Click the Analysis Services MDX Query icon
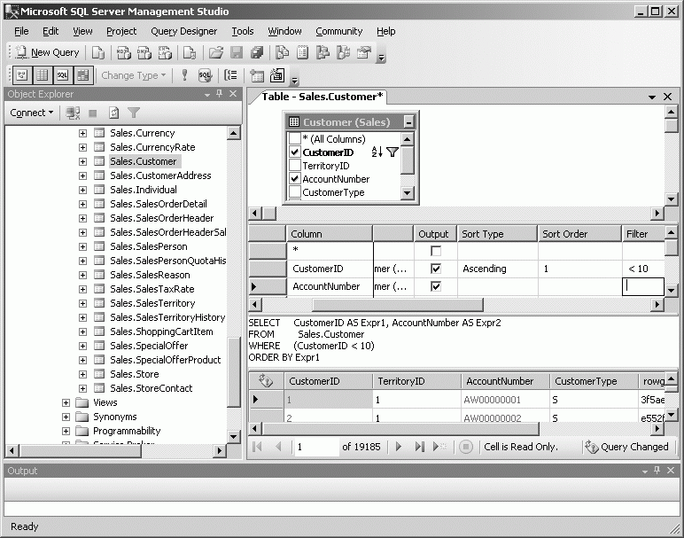 coord(123,53)
